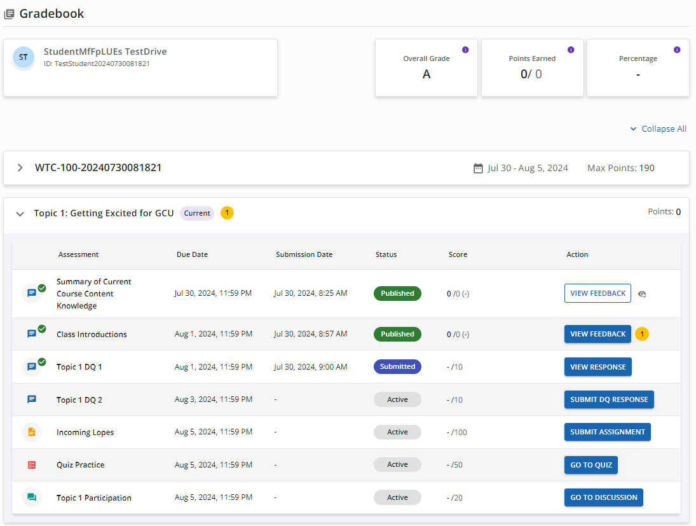This screenshot has width=696, height=526.
Task: Click the Quiz Practice score - /50
Action: click(454, 465)
